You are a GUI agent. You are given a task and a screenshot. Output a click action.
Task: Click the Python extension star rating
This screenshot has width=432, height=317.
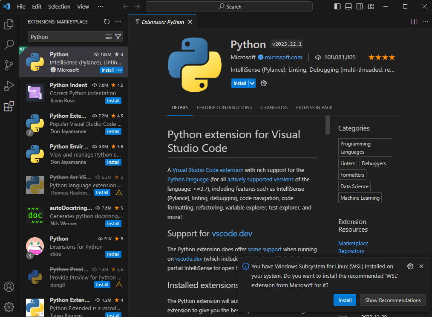[x=382, y=58]
